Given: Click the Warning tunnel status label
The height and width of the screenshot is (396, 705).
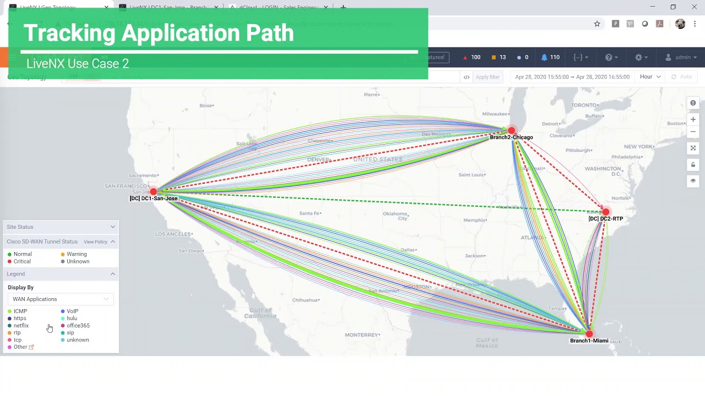Looking at the screenshot, I should (x=77, y=254).
